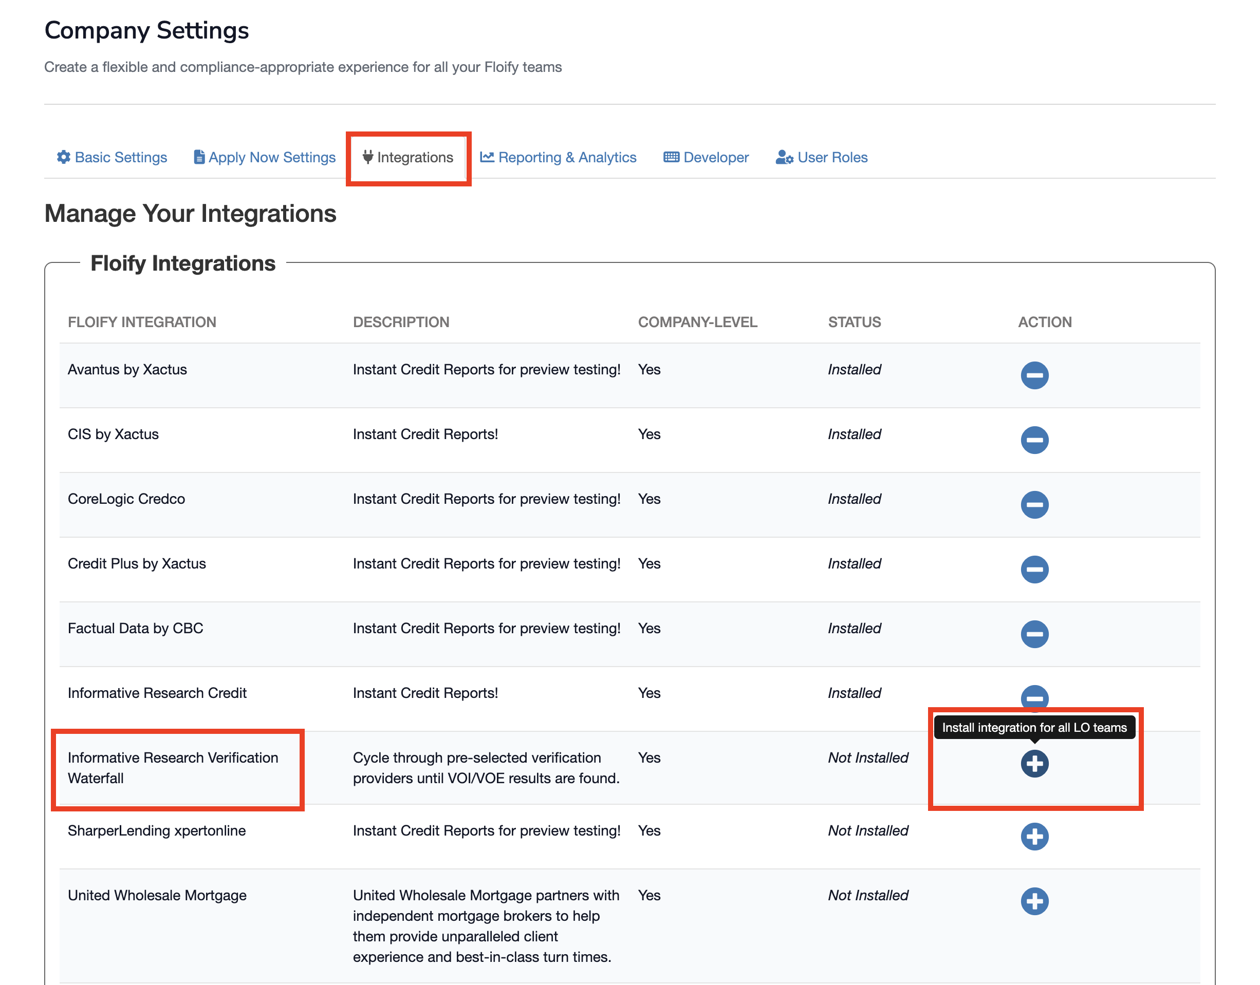Remove Informative Research Credit integration
Image resolution: width=1260 pixels, height=985 pixels.
tap(1034, 696)
